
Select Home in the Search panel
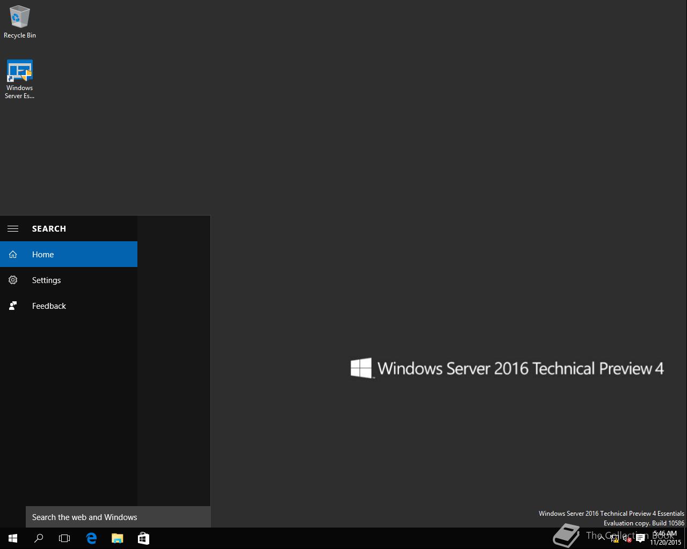coord(69,254)
